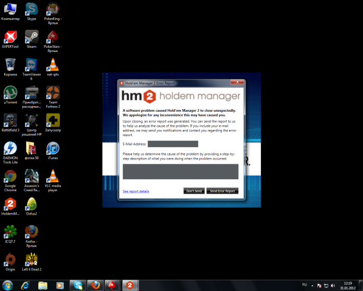Select Battlefield 3 desktop icon
Image resolution: width=363 pixels, height=291 pixels.
10,123
